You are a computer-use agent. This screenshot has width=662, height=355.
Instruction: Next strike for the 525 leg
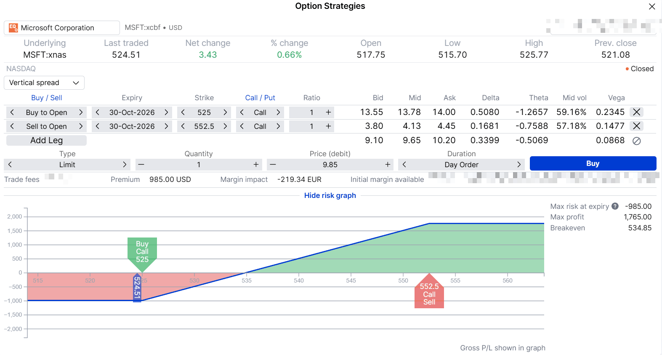pyautogui.click(x=225, y=112)
